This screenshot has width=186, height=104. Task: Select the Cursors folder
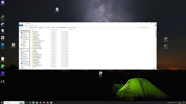35,50
